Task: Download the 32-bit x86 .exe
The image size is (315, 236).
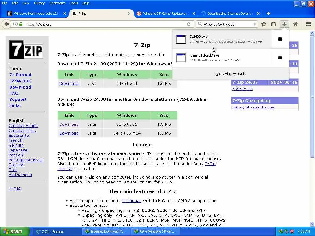Action: [x=69, y=124]
